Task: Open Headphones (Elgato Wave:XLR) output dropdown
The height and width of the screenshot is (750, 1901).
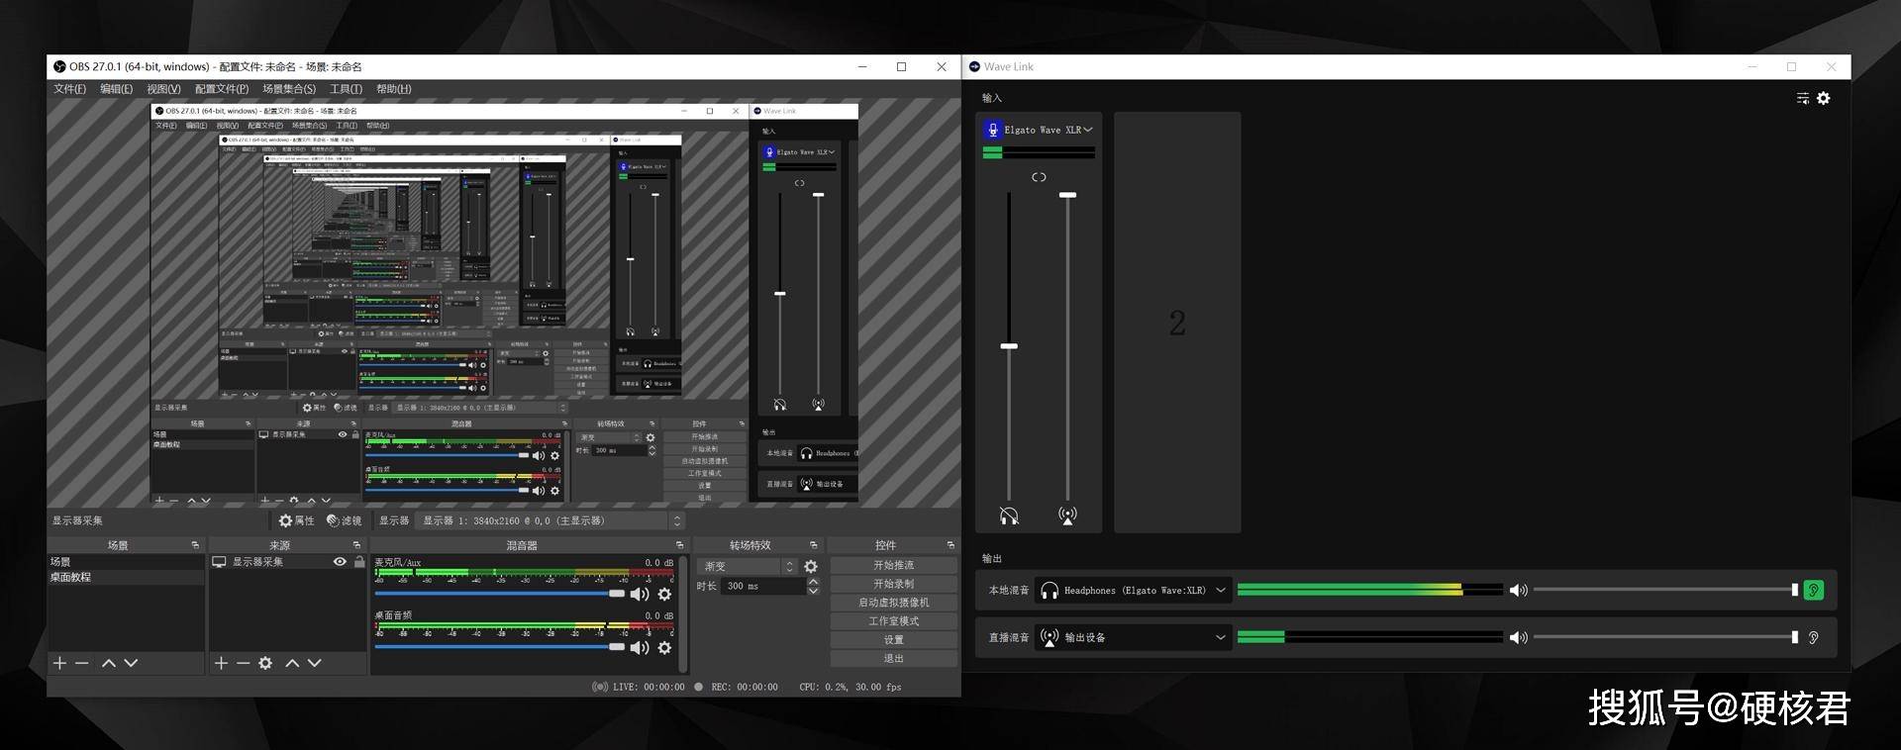Action: 1133,591
